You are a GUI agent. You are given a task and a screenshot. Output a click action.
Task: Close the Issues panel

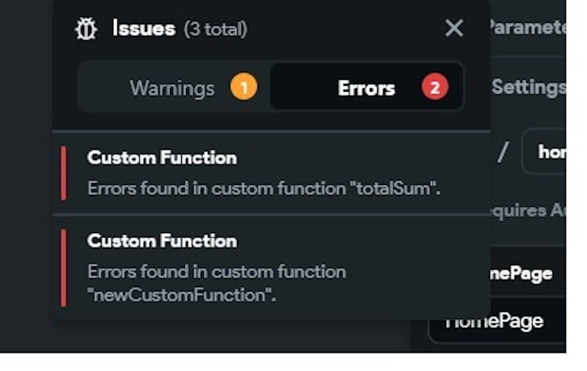click(x=454, y=28)
